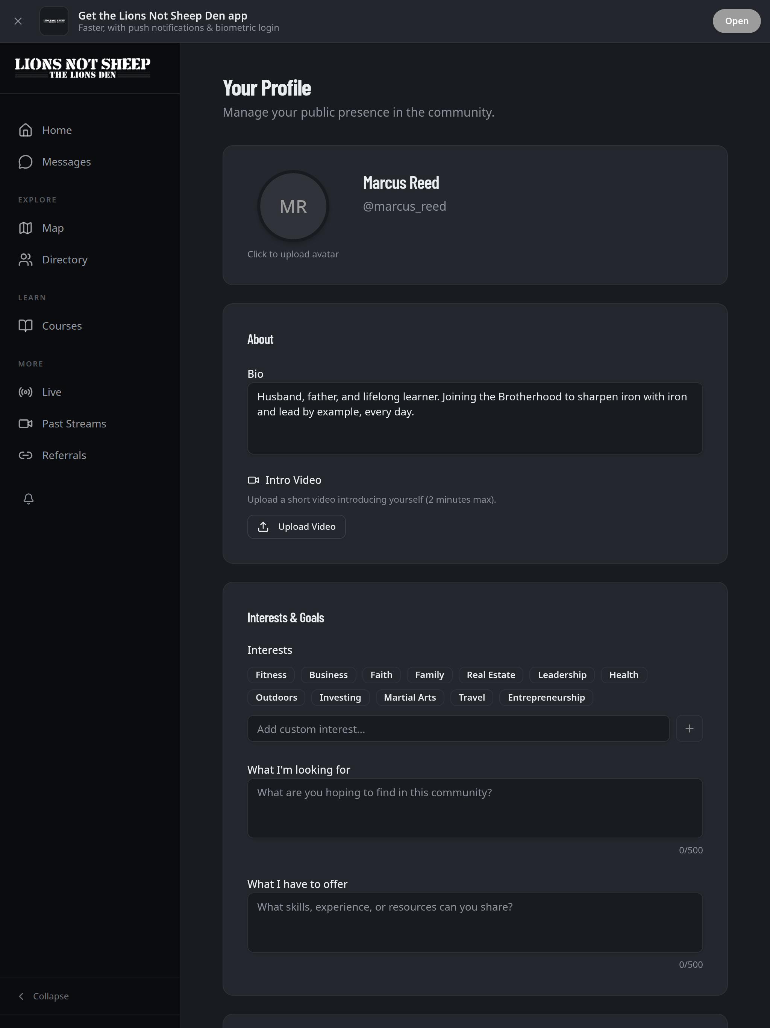Select the Family interest chip
Viewport: 770px width, 1028px height.
click(430, 675)
